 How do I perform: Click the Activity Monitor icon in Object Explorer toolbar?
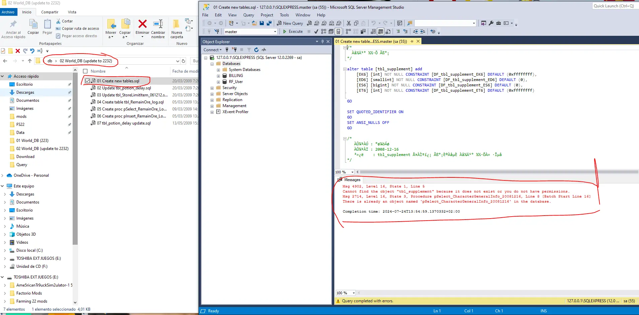coord(264,50)
